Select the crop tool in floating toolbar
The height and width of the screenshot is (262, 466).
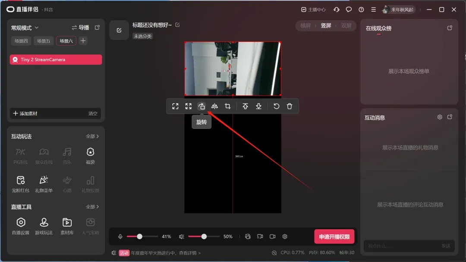tap(227, 106)
